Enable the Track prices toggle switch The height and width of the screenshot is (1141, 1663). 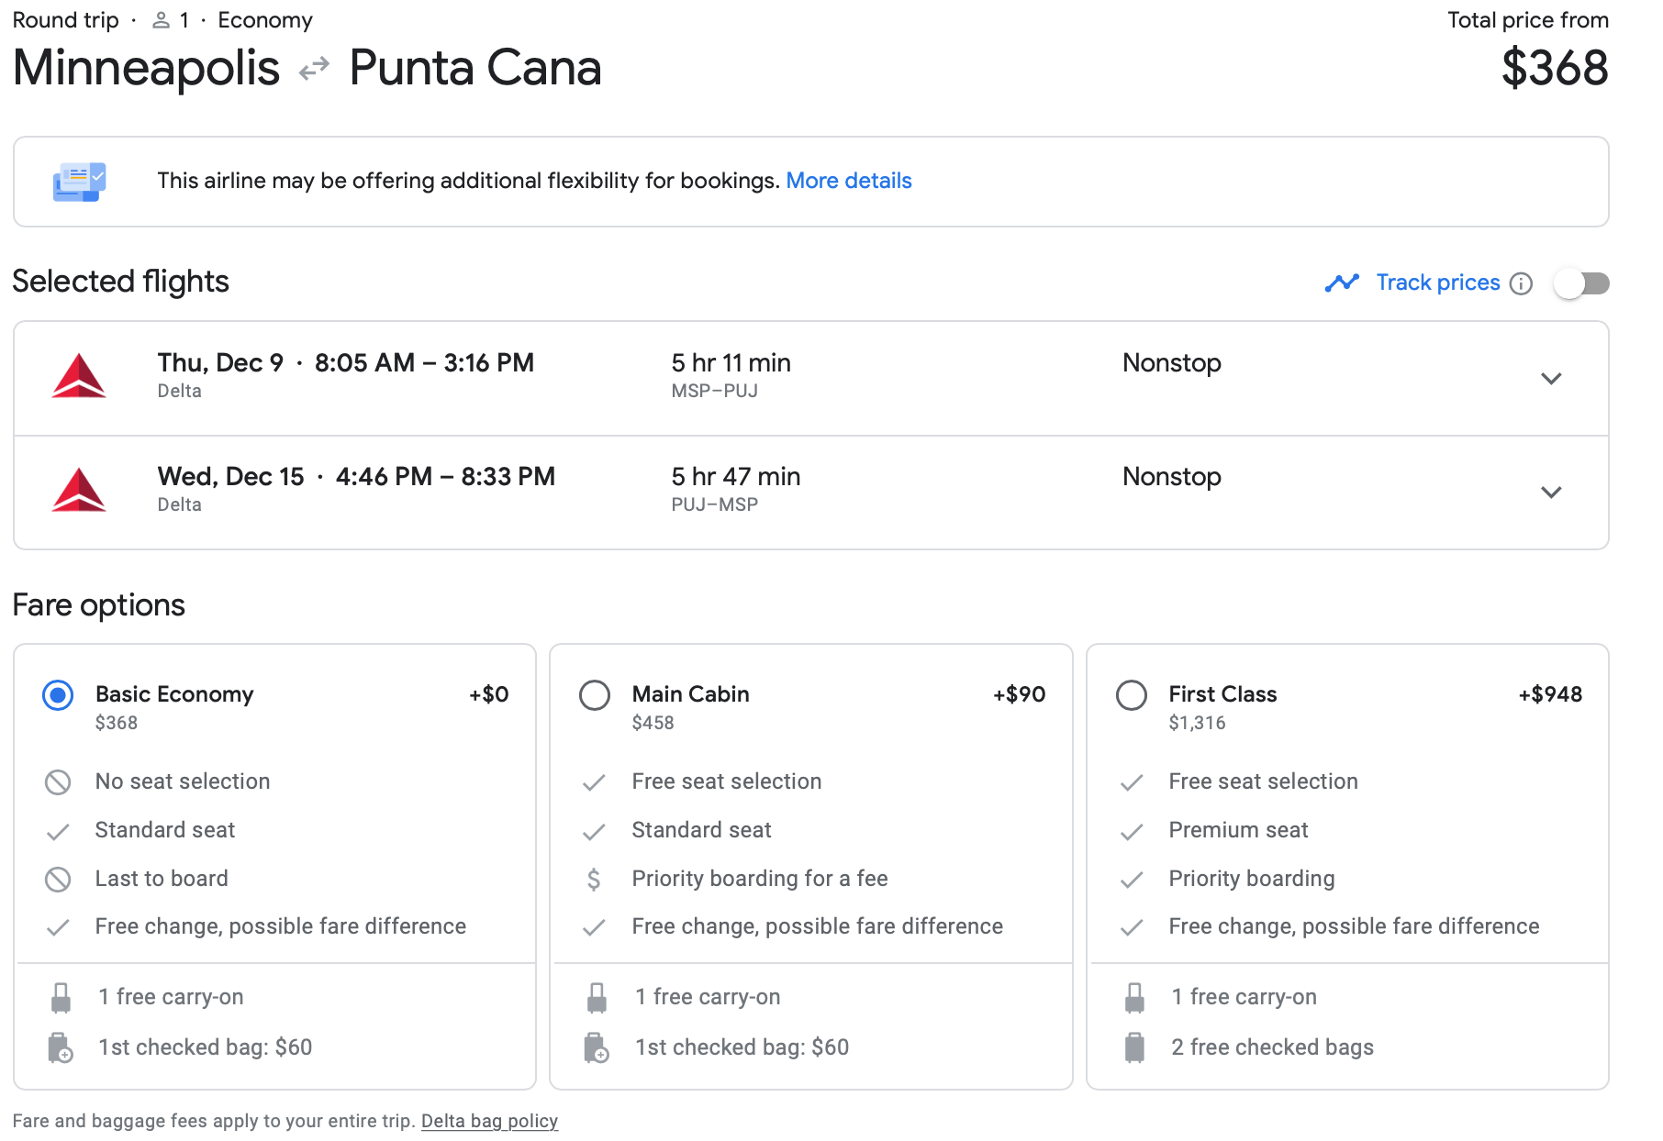coord(1581,283)
